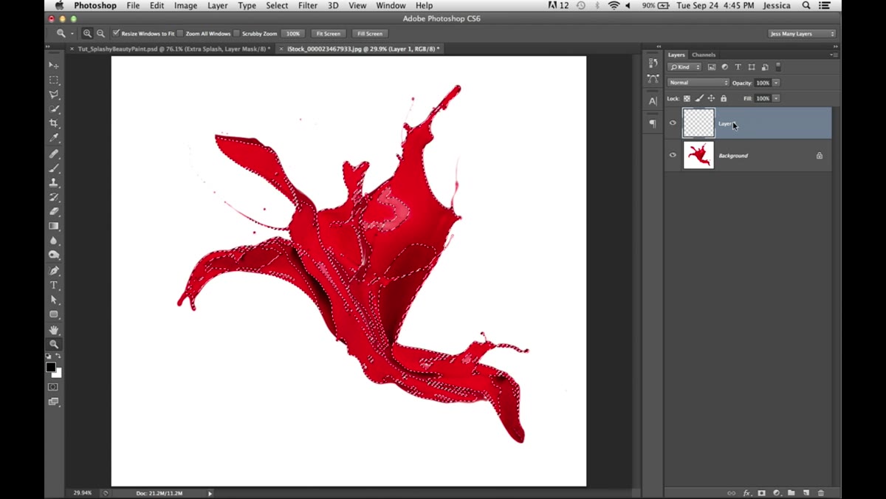
Task: Create a new group folder
Action: pos(791,493)
